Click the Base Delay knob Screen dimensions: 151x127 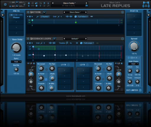click(x=16, y=48)
